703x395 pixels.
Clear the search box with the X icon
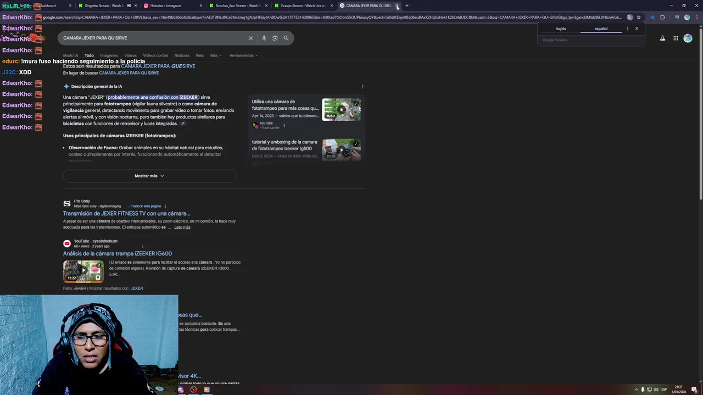tap(250, 38)
